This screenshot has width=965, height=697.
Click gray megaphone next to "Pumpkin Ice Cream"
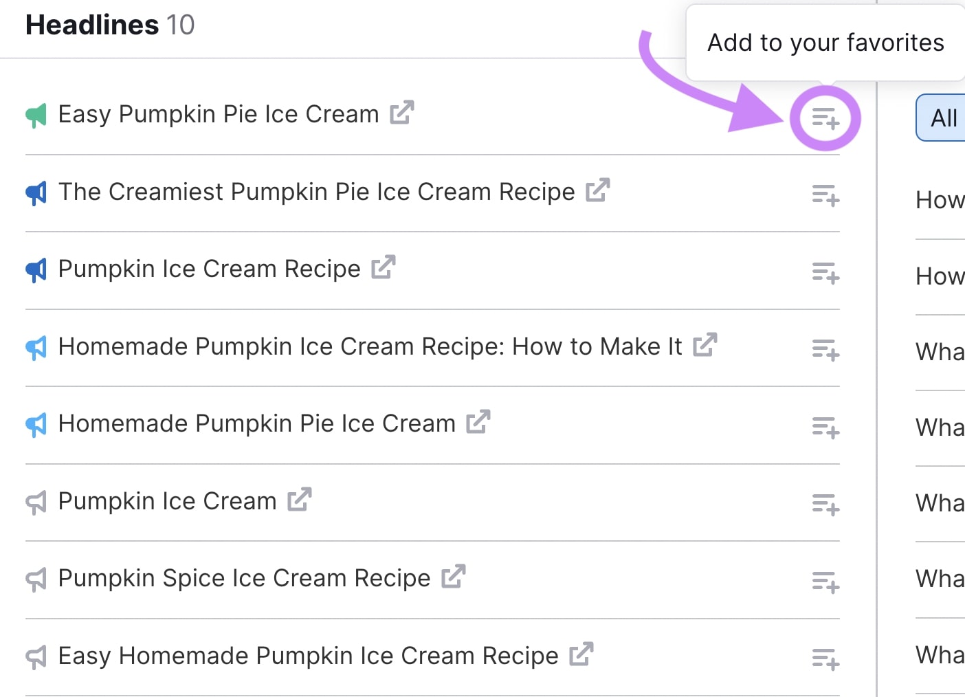(x=35, y=500)
